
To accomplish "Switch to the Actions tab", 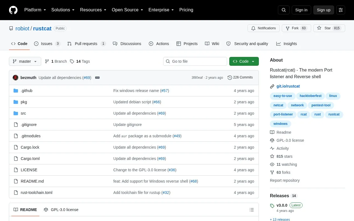I will tap(159, 44).
